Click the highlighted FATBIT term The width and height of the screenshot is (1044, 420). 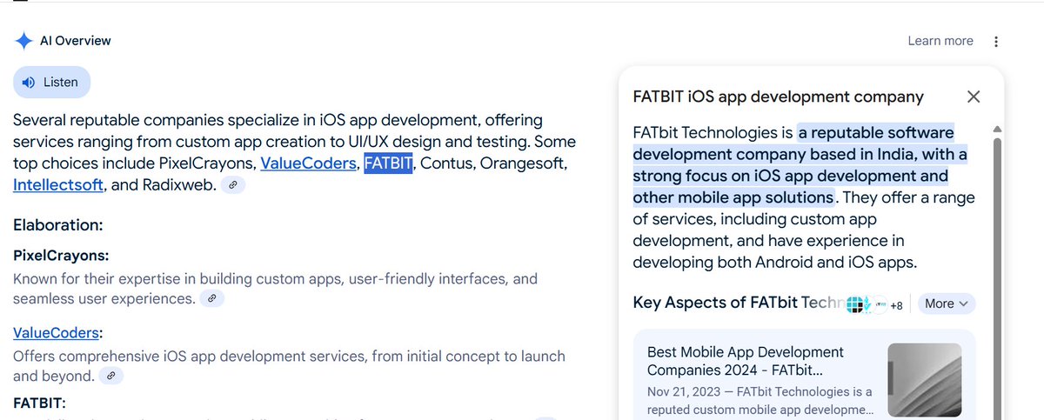388,163
